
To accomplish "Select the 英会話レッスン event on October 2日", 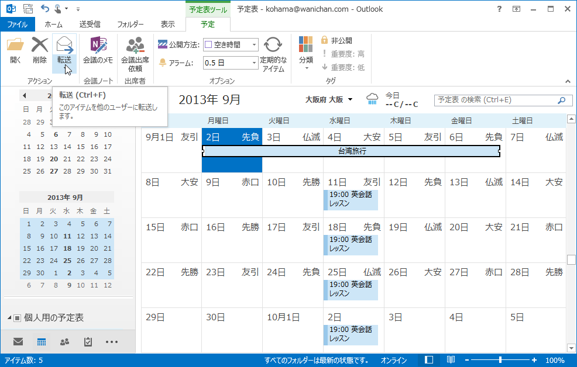I will 351,335.
